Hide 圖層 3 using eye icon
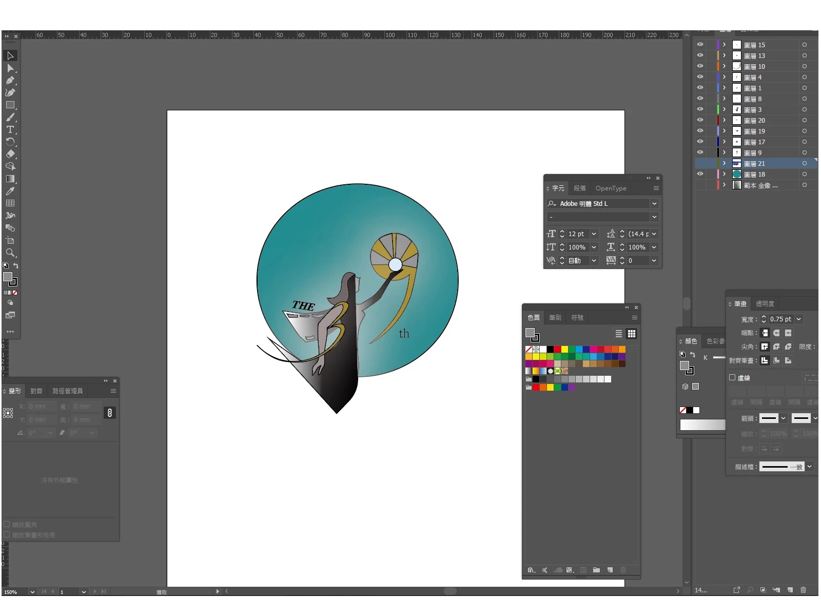 [x=700, y=109]
